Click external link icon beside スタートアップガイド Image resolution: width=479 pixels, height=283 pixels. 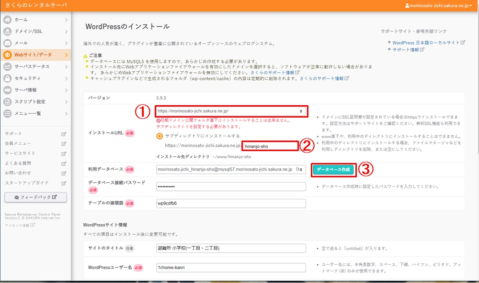(x=64, y=183)
